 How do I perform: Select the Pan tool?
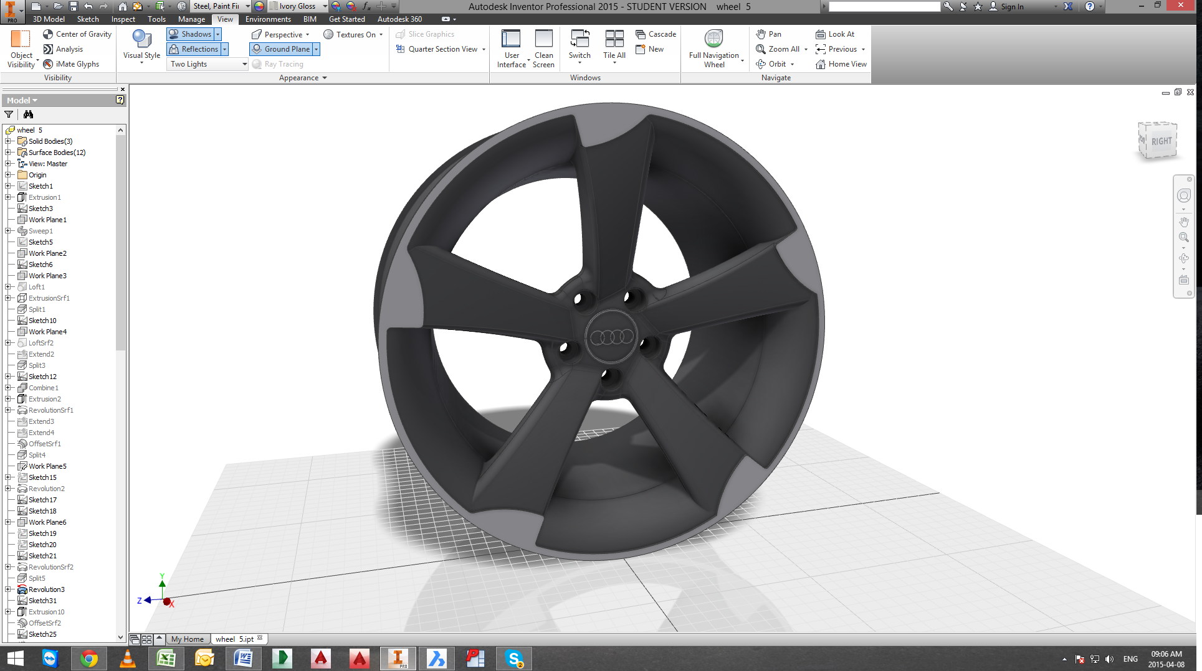768,34
